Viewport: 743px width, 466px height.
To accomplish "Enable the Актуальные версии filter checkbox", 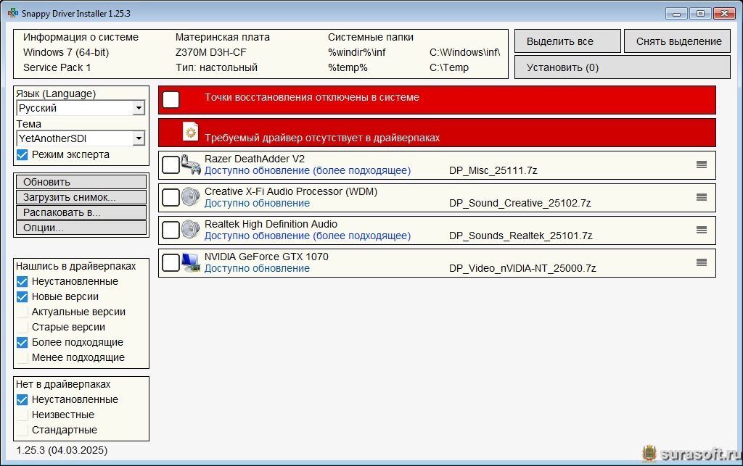I will (x=22, y=312).
